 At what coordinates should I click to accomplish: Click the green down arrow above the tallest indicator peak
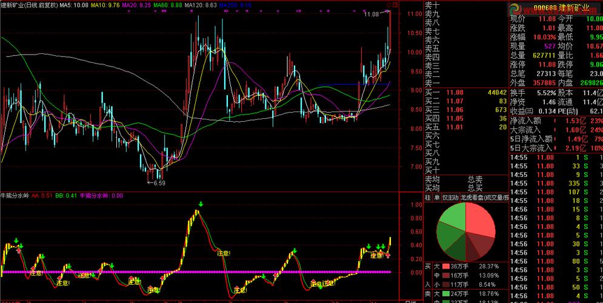(199, 205)
